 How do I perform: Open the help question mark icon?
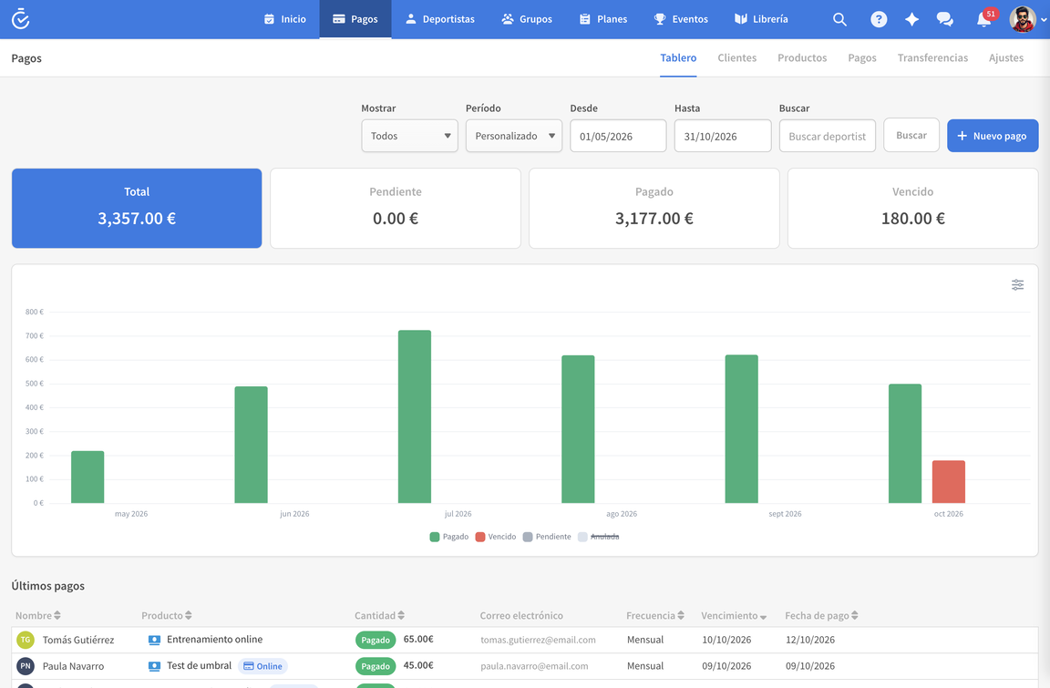pyautogui.click(x=879, y=19)
